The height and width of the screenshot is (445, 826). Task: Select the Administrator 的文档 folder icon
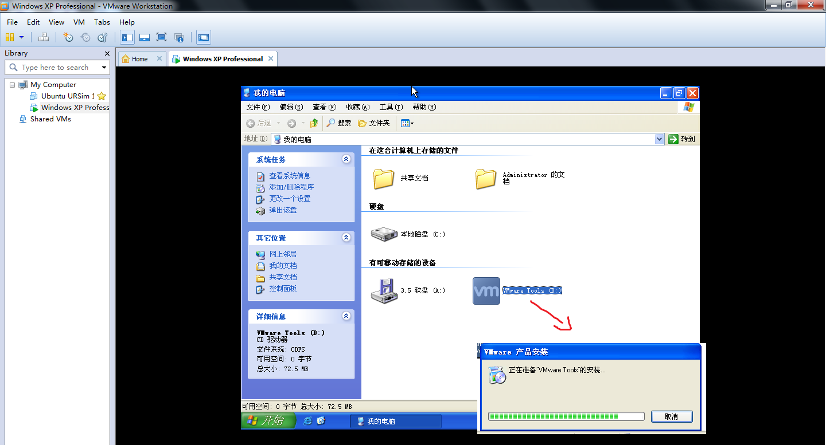coord(486,178)
